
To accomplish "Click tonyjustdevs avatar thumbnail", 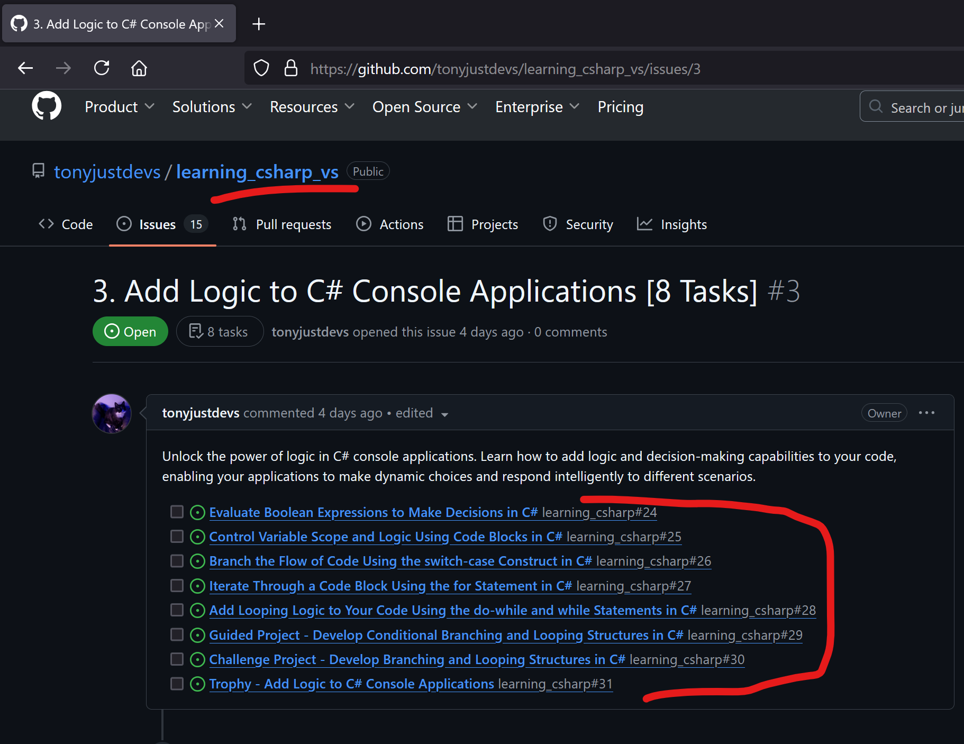I will (x=112, y=413).
